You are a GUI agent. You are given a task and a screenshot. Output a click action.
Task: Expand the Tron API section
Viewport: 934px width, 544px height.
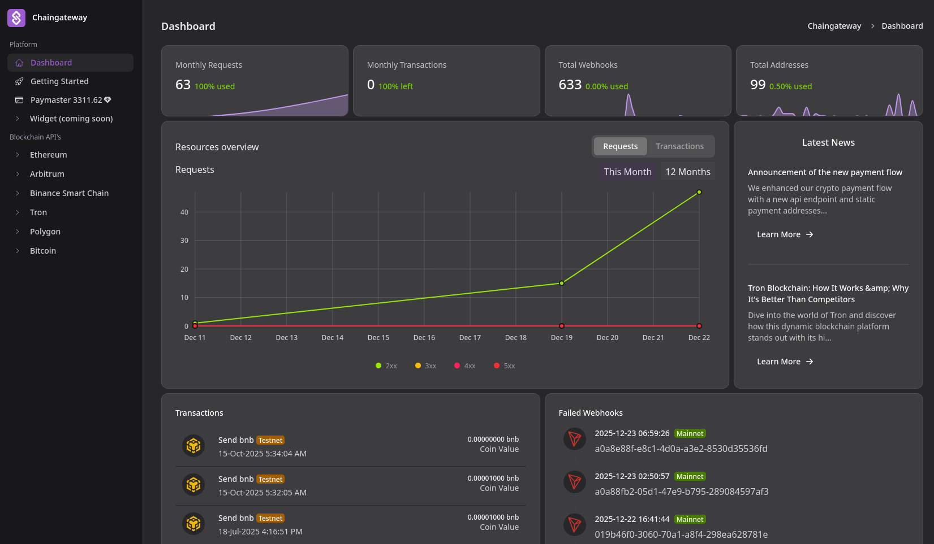38,212
